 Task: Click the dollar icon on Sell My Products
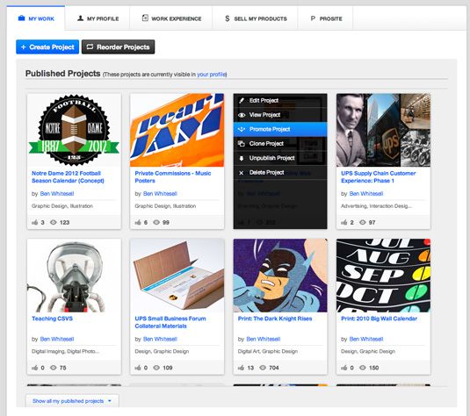click(x=228, y=18)
